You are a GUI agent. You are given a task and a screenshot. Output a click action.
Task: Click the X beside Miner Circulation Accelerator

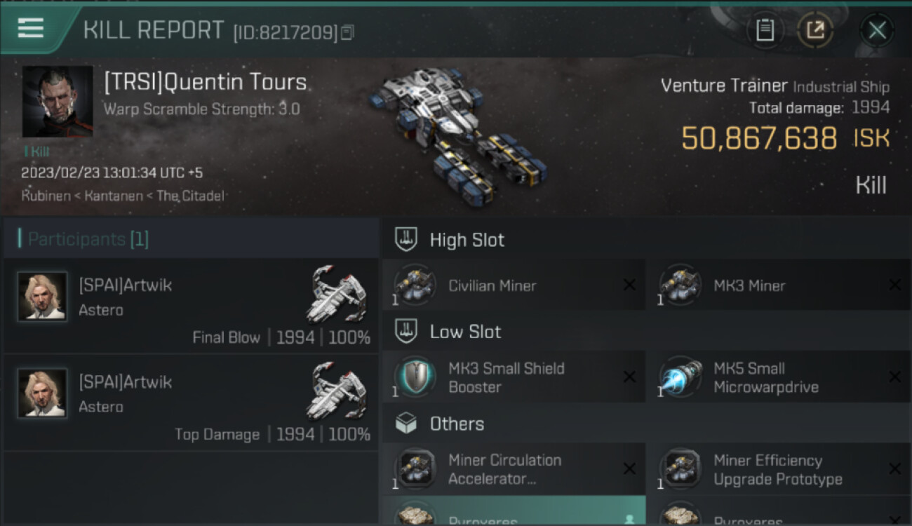629,469
